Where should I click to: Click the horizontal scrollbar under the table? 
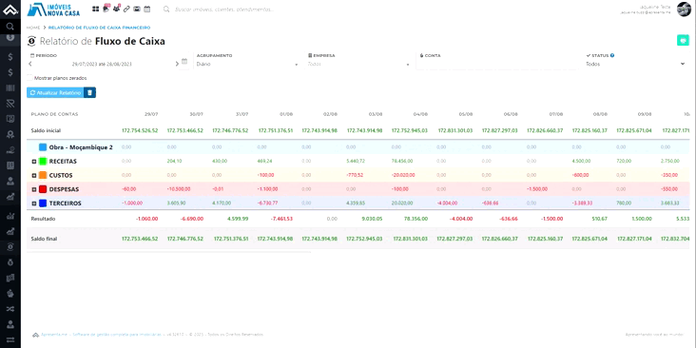[168, 252]
